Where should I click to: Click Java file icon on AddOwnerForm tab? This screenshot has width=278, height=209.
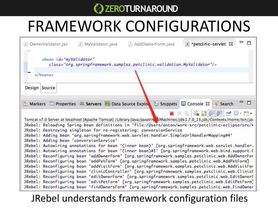click(130, 44)
